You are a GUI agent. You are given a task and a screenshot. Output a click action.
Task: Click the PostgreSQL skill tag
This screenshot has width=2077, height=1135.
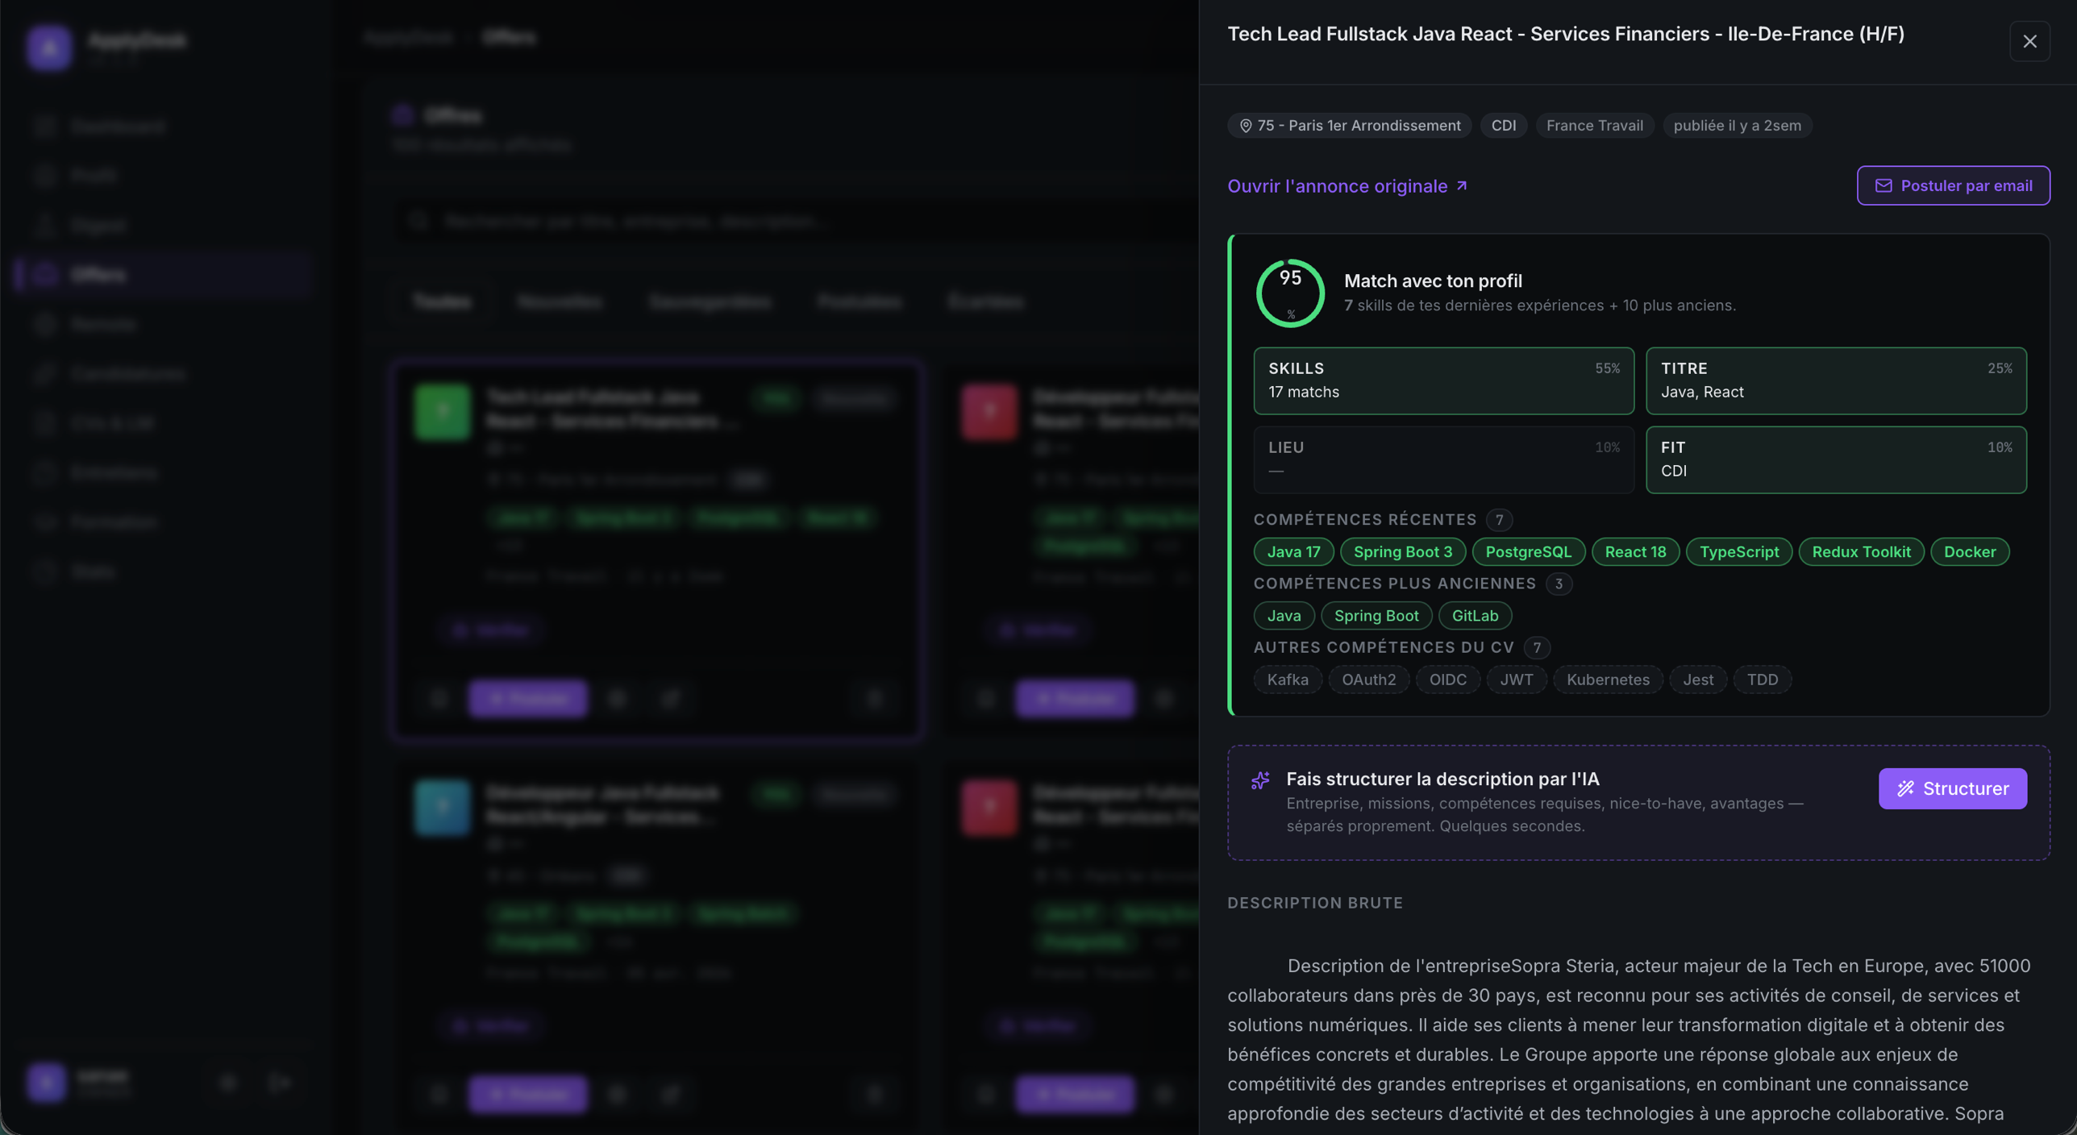pos(1528,552)
